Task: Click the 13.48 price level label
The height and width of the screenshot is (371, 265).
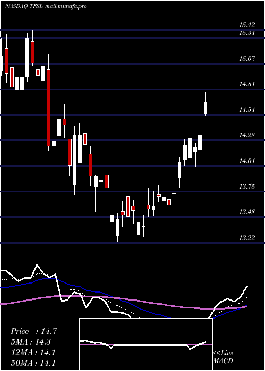Action: [247, 212]
